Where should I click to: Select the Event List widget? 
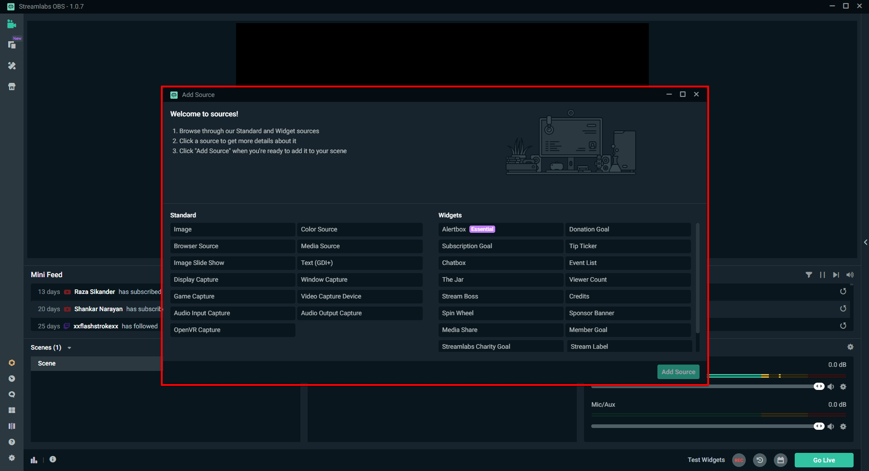[628, 263]
